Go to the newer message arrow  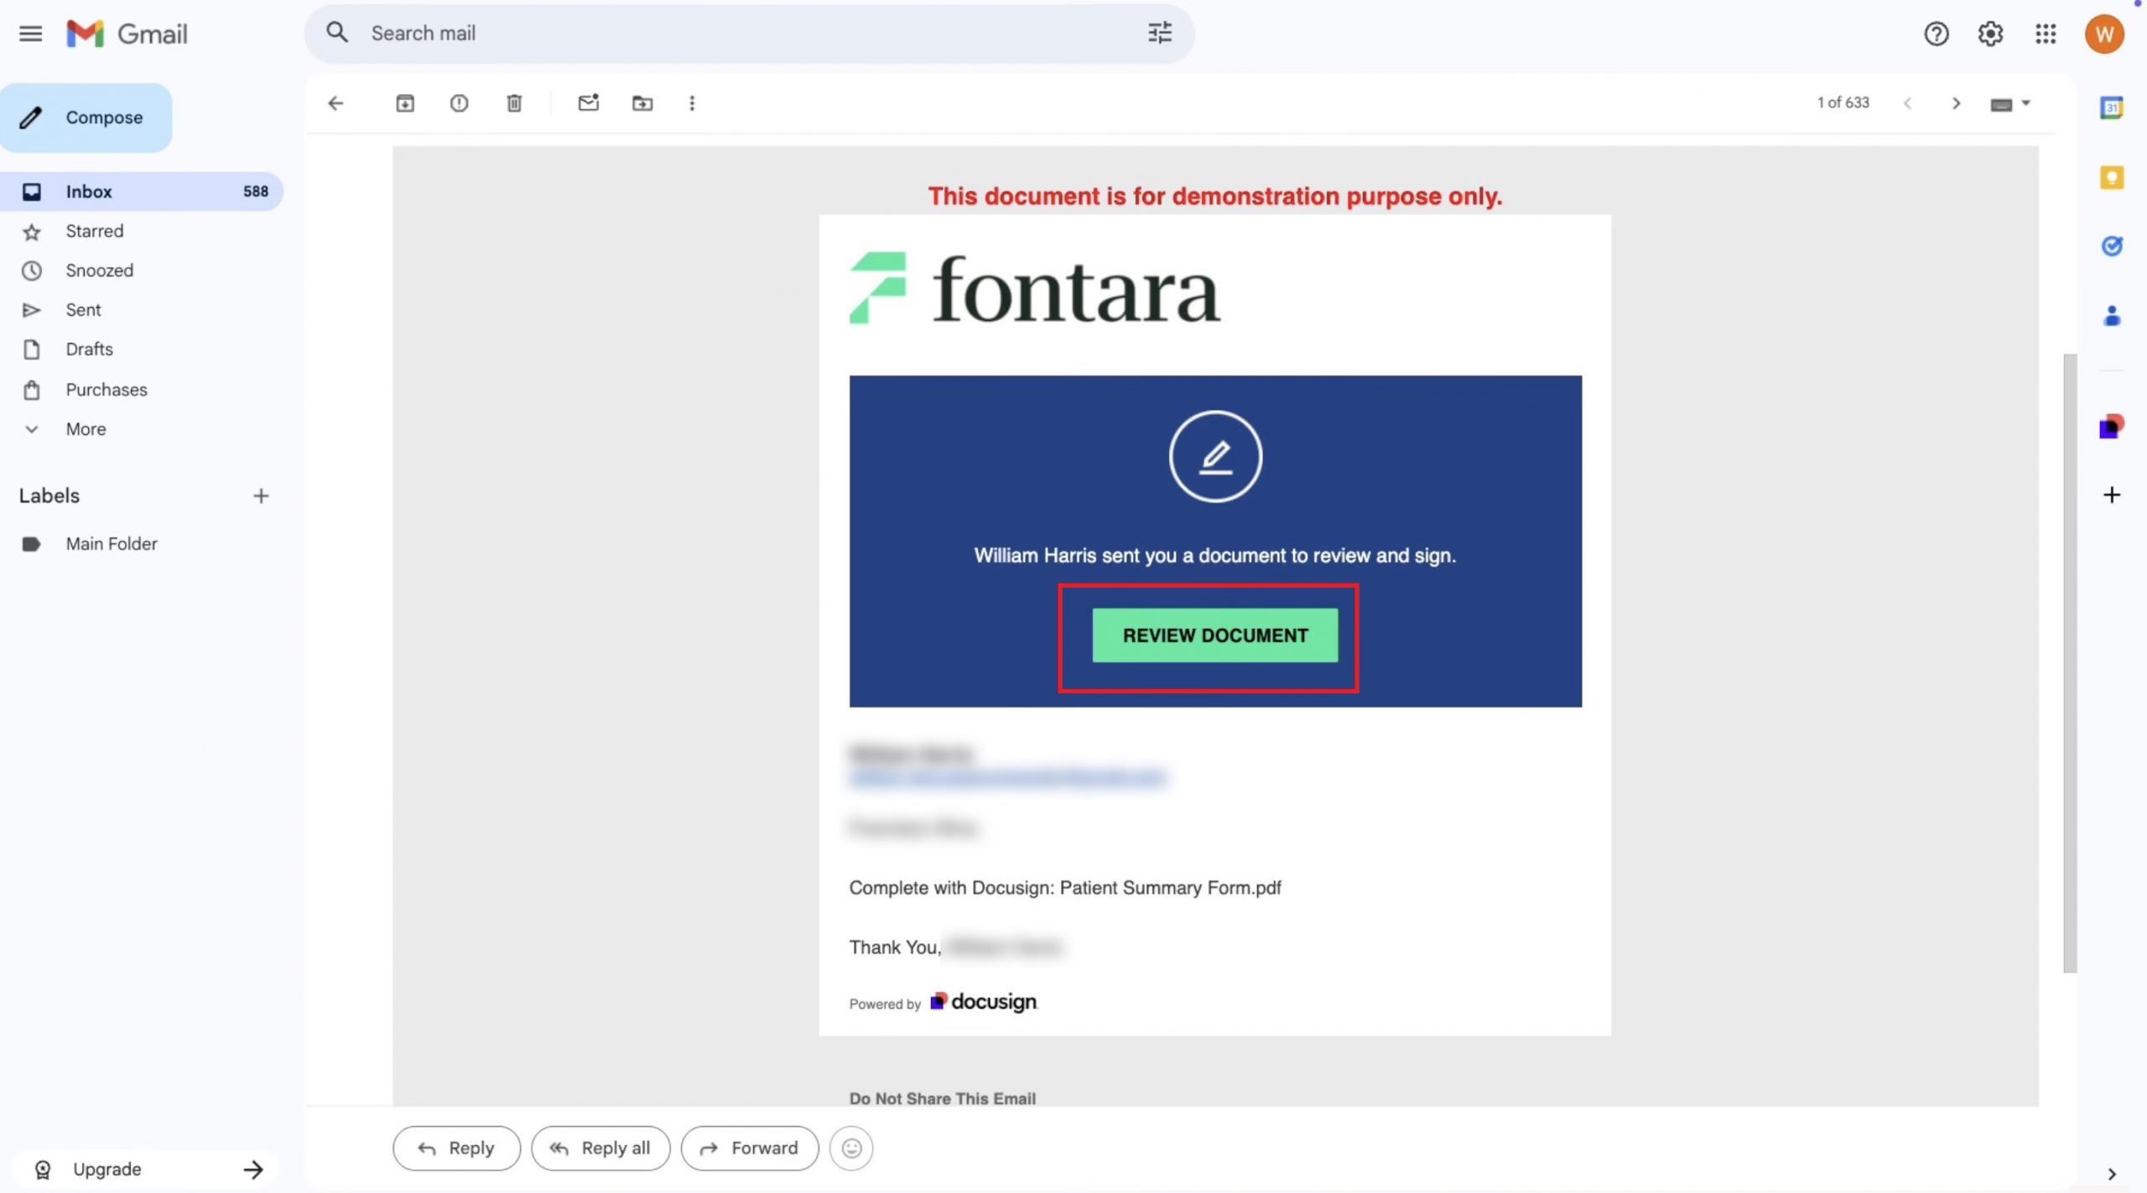point(1908,103)
